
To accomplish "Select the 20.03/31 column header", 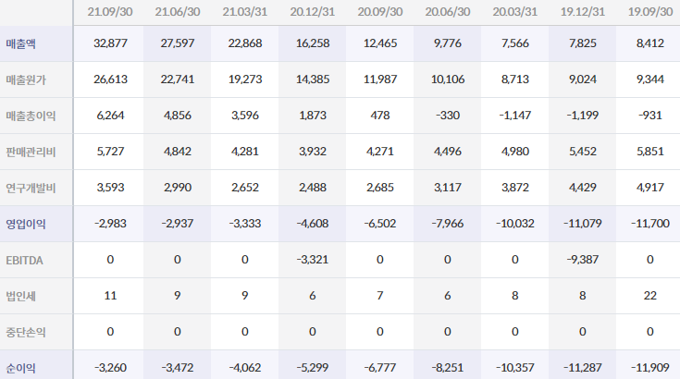I will [515, 12].
